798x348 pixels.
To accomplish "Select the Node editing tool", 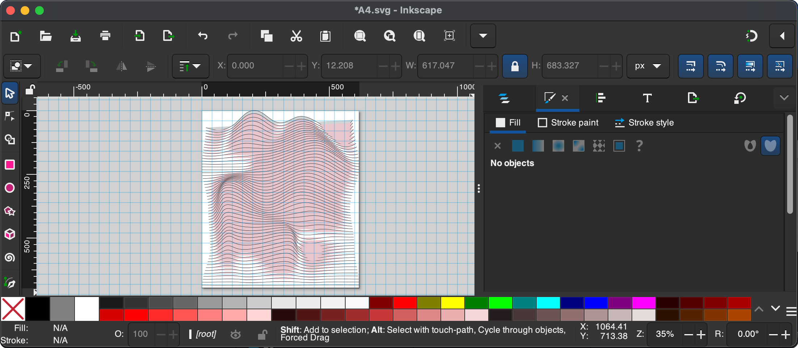I will 10,116.
